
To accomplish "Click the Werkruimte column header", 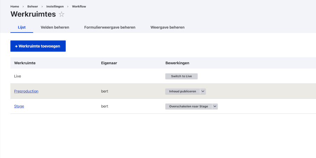I will pyautogui.click(x=25, y=63).
